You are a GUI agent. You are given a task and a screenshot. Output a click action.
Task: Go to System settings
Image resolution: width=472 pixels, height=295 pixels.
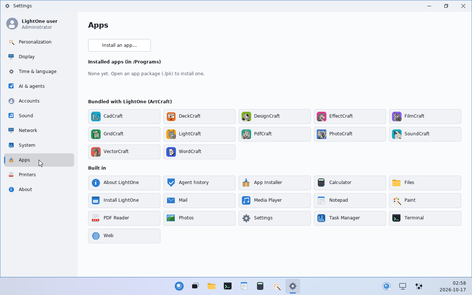(39, 145)
